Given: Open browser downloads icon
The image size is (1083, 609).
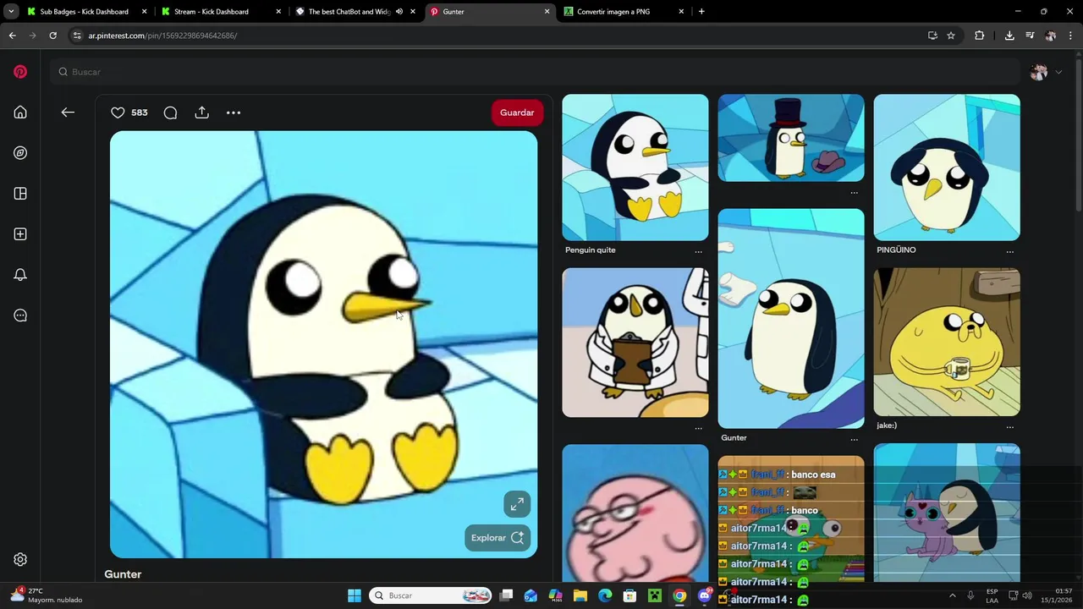Looking at the screenshot, I should 1009,36.
